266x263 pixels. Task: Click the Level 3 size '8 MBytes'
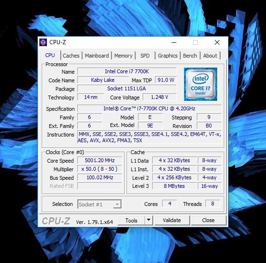coord(174,186)
